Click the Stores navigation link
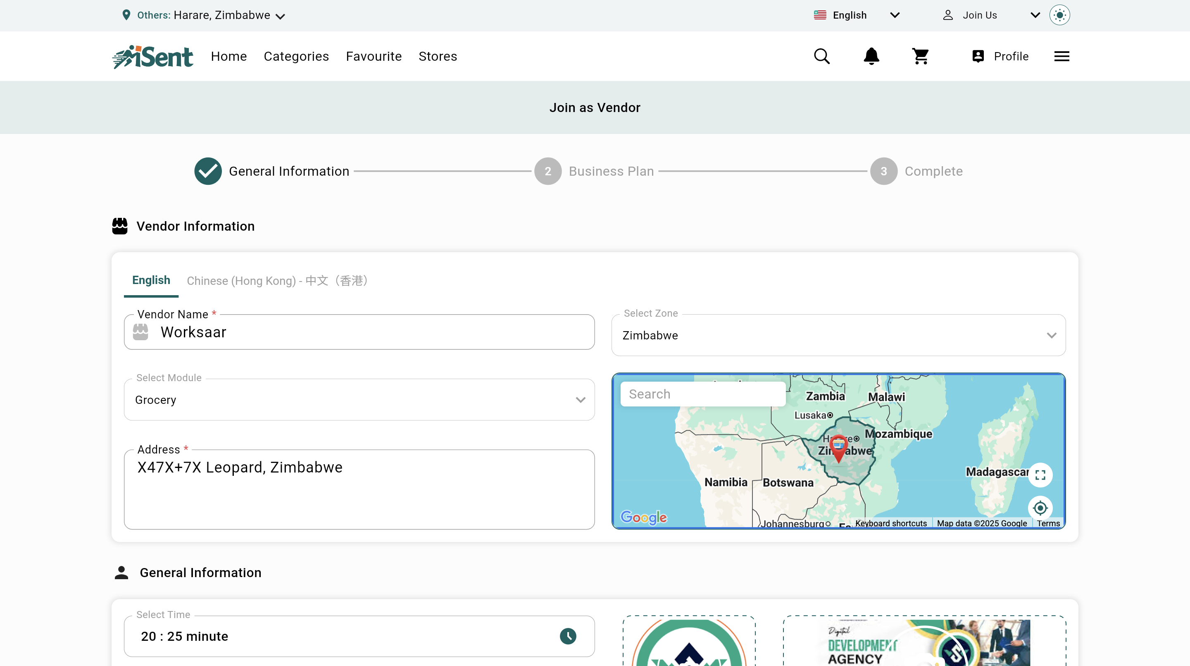Screen dimensions: 1190x666 click(438, 56)
